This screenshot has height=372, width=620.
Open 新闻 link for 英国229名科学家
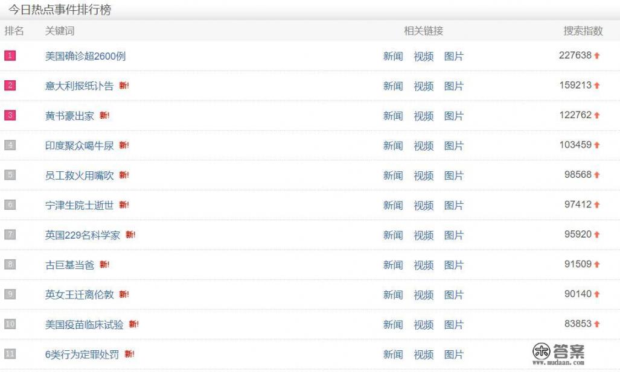click(392, 235)
